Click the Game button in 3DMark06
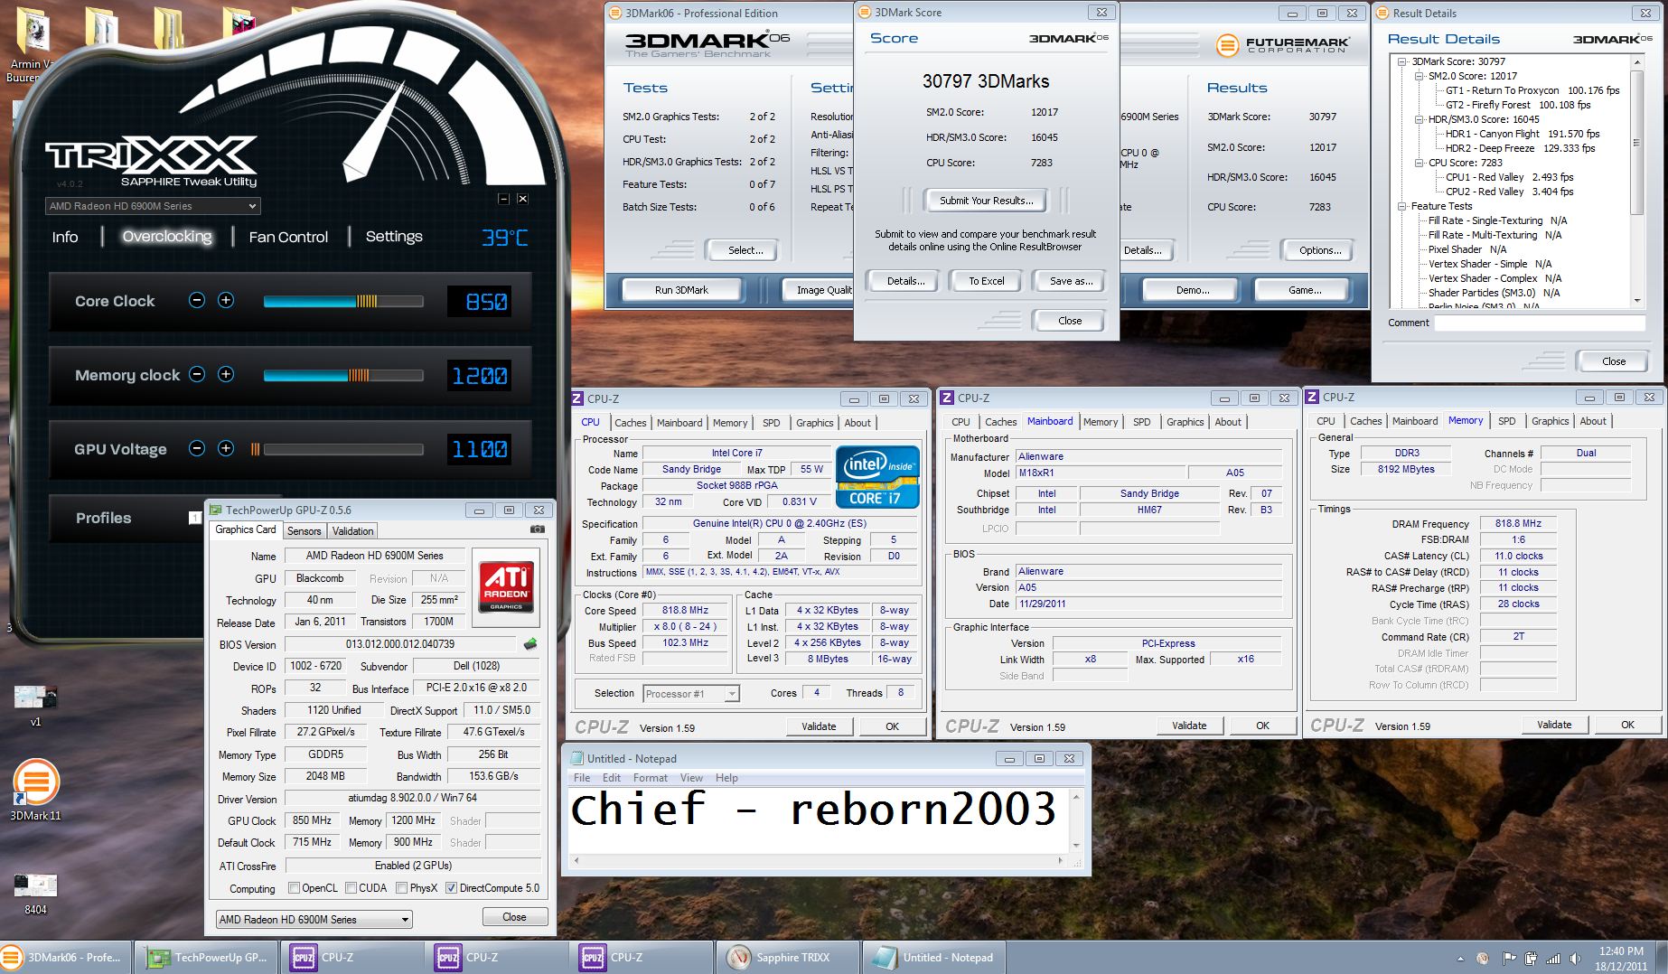Viewport: 1668px width, 974px height. pos(1305,290)
